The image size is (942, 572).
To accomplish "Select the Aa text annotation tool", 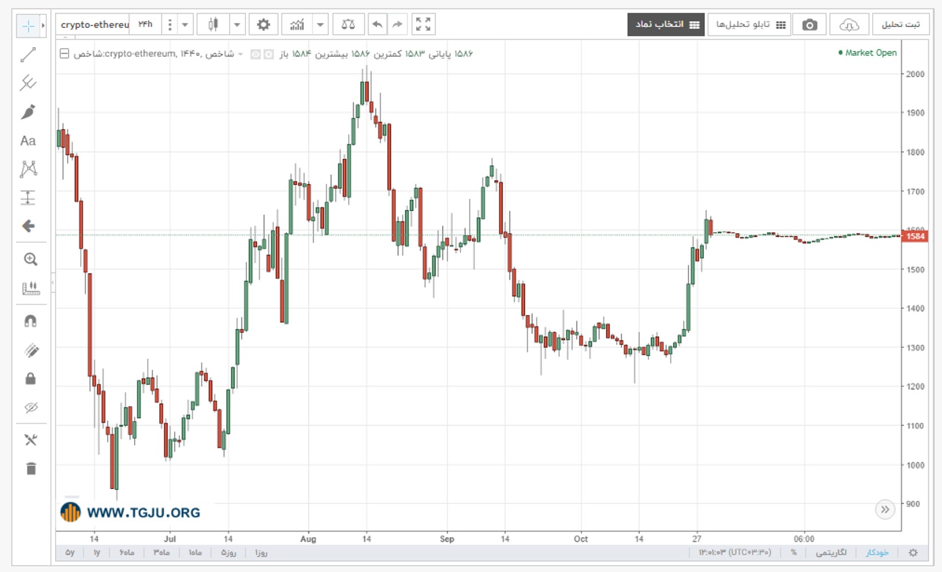I will coord(28,141).
